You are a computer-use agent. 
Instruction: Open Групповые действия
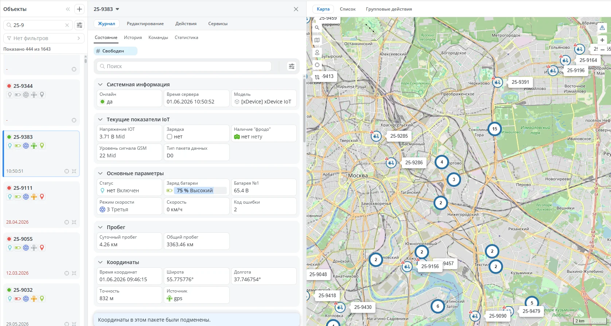click(x=389, y=9)
